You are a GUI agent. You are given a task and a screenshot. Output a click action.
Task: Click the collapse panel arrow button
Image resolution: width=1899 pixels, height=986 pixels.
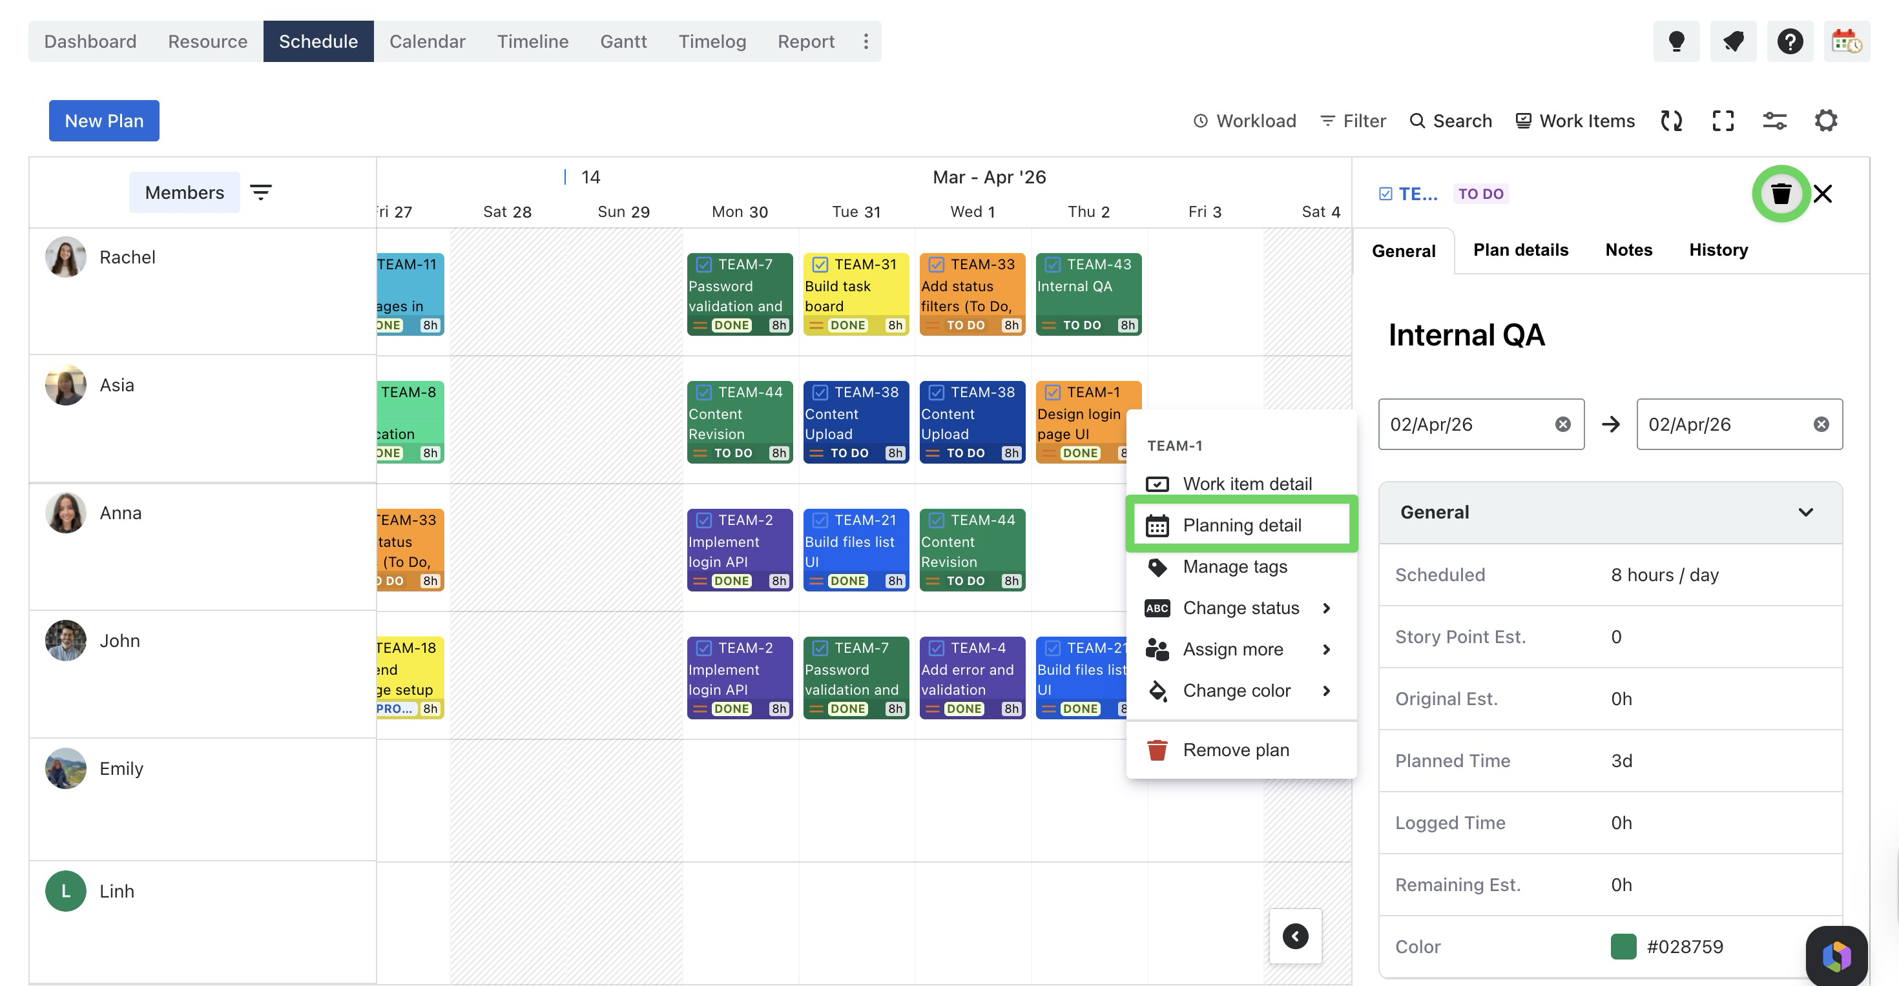coord(1295,937)
